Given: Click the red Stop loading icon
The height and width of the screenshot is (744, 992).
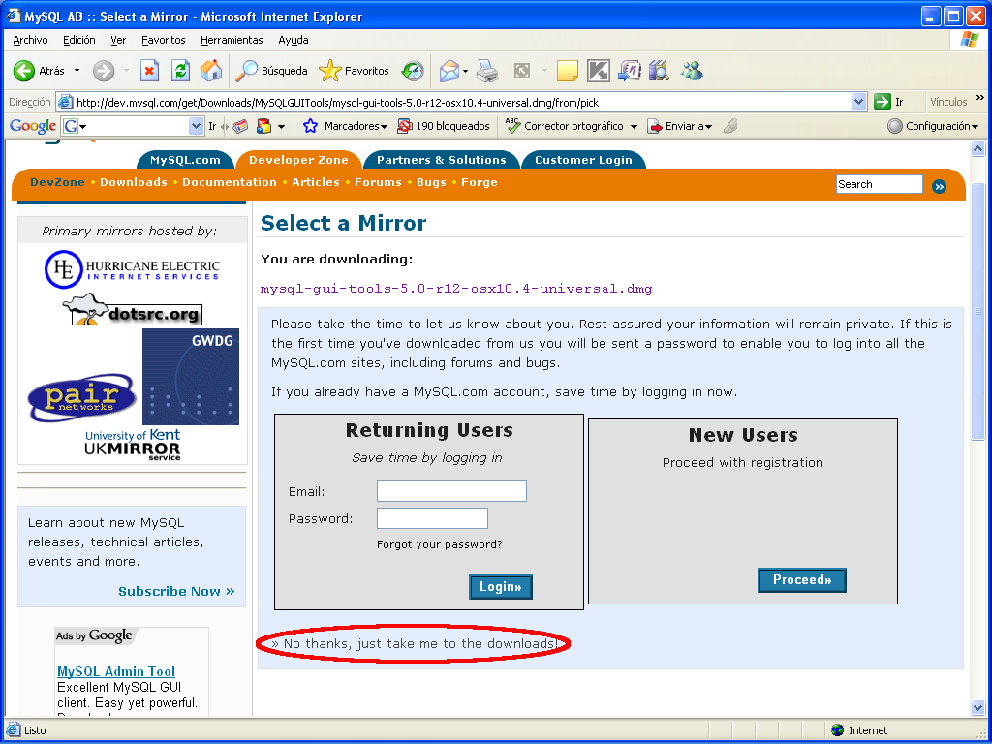Looking at the screenshot, I should tap(149, 71).
